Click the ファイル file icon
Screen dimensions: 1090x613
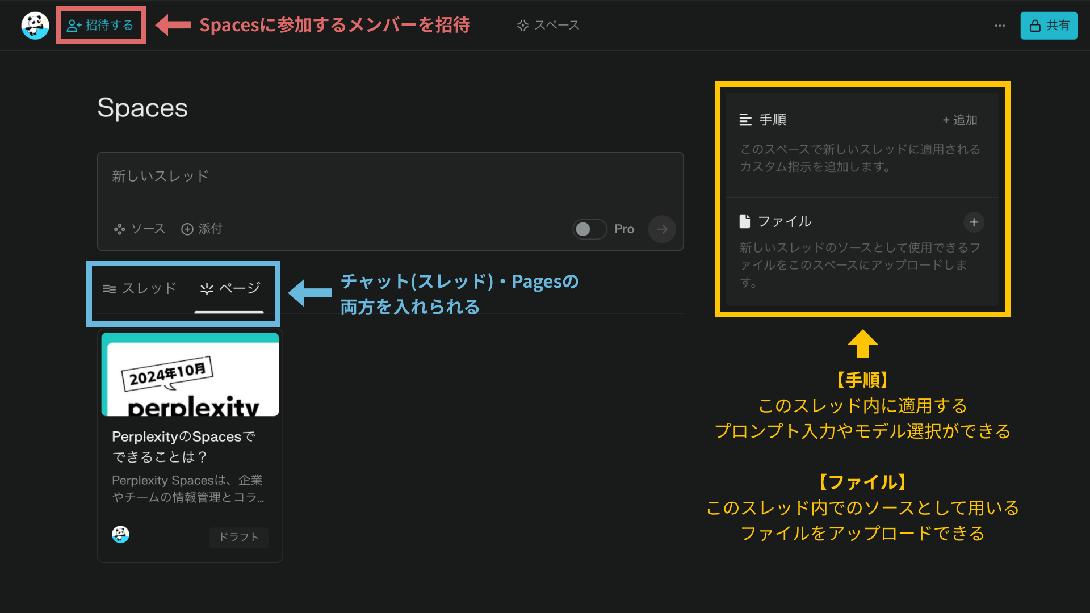(745, 221)
